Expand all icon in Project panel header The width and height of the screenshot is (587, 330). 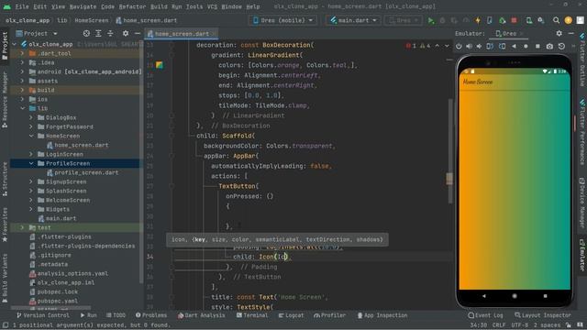pos(98,34)
